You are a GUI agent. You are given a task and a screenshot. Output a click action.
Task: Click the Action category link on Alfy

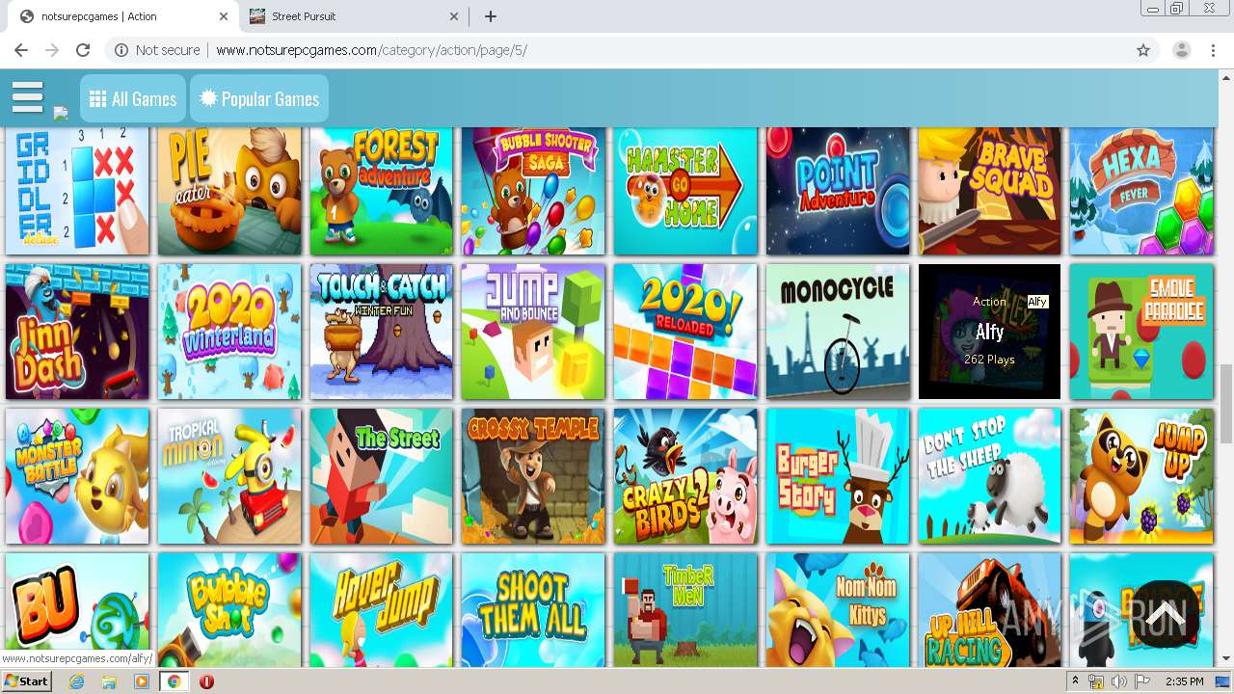[989, 302]
